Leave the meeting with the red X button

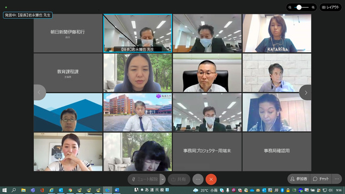pyautogui.click(x=211, y=179)
